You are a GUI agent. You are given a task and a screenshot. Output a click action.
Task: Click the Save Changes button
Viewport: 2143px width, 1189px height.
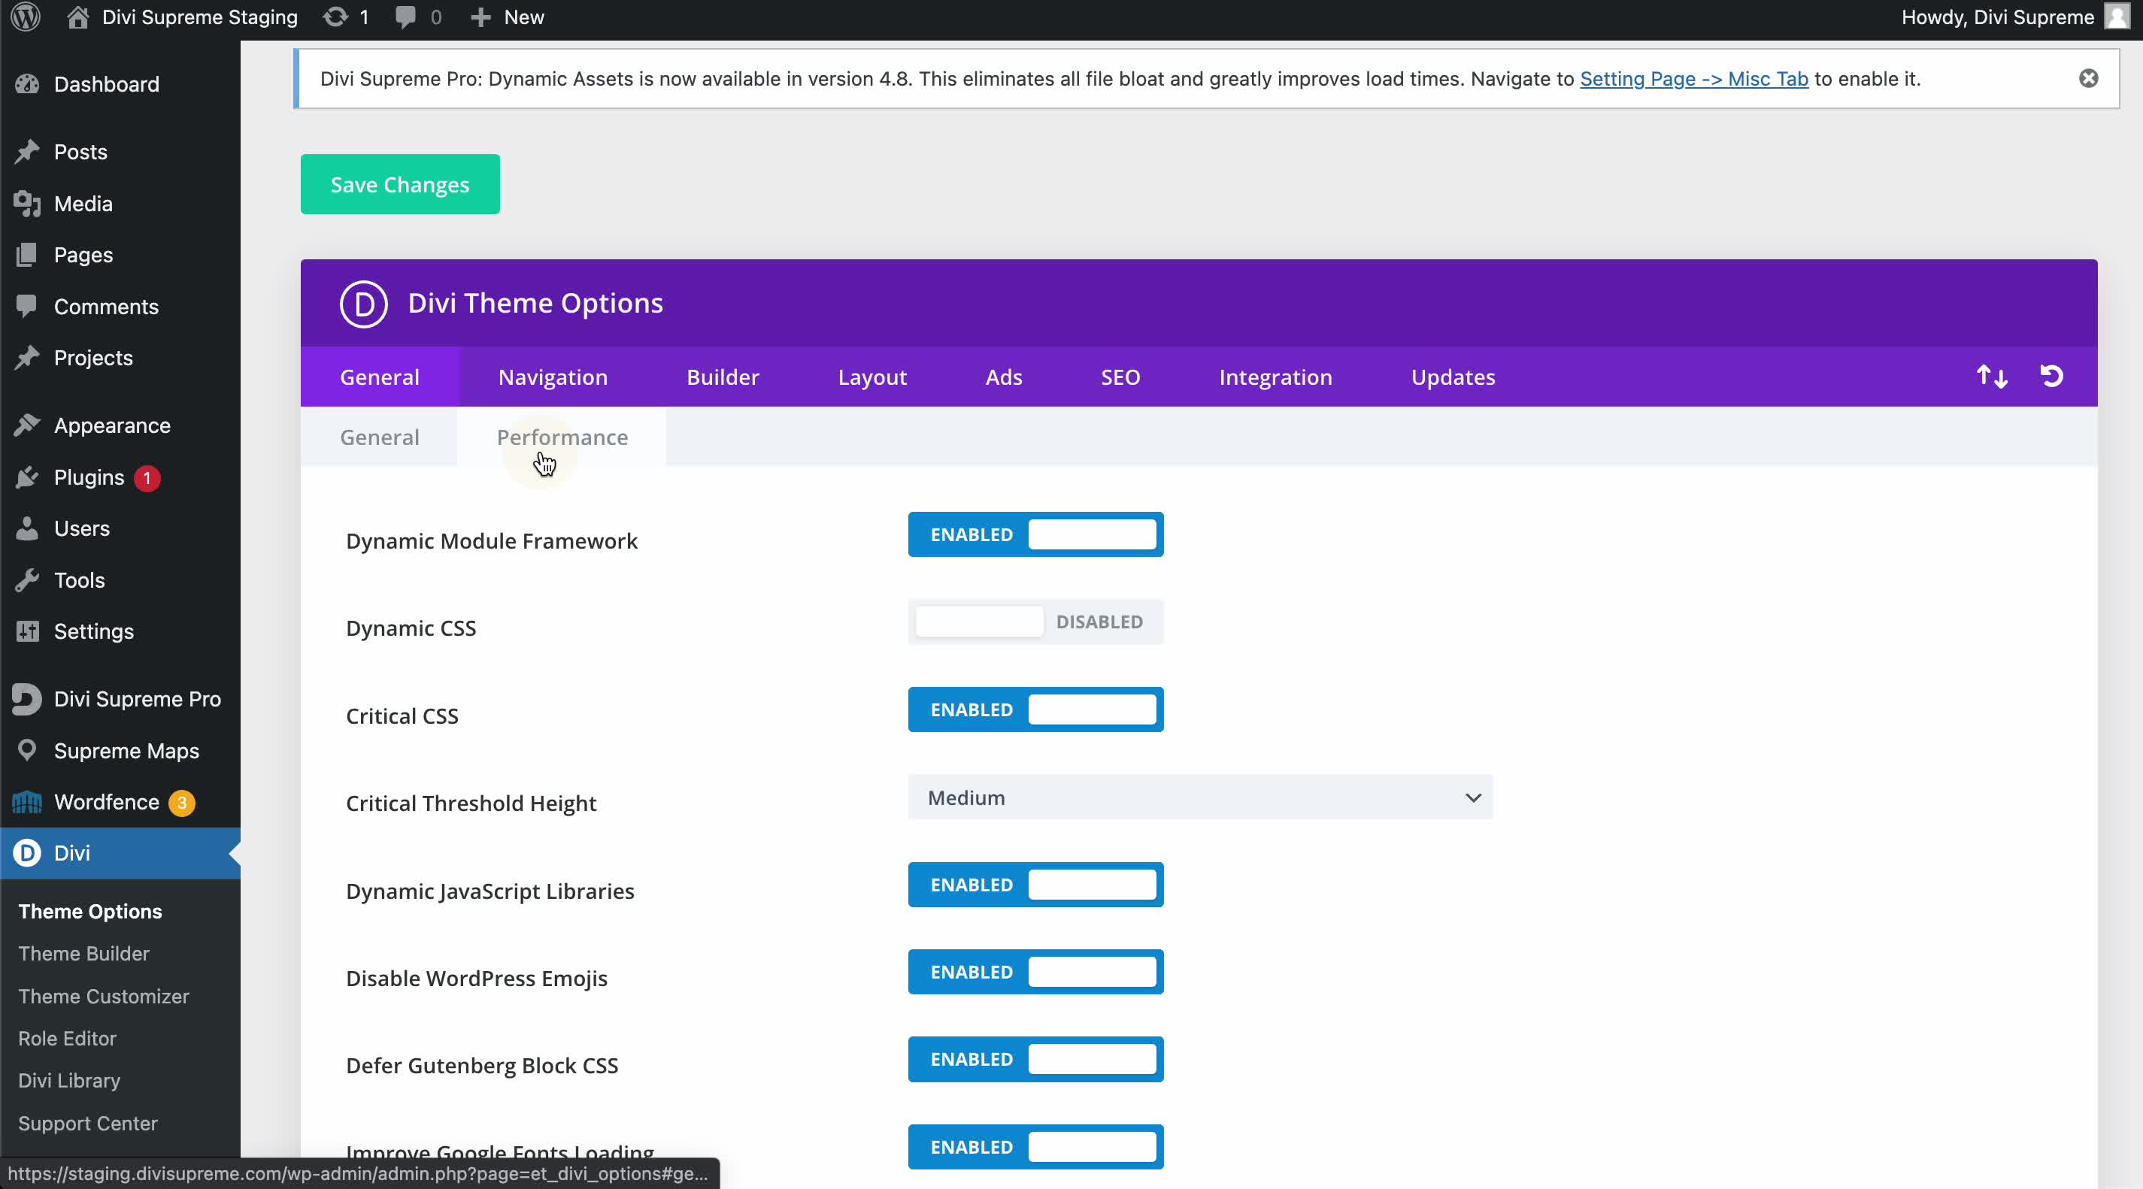(x=400, y=185)
